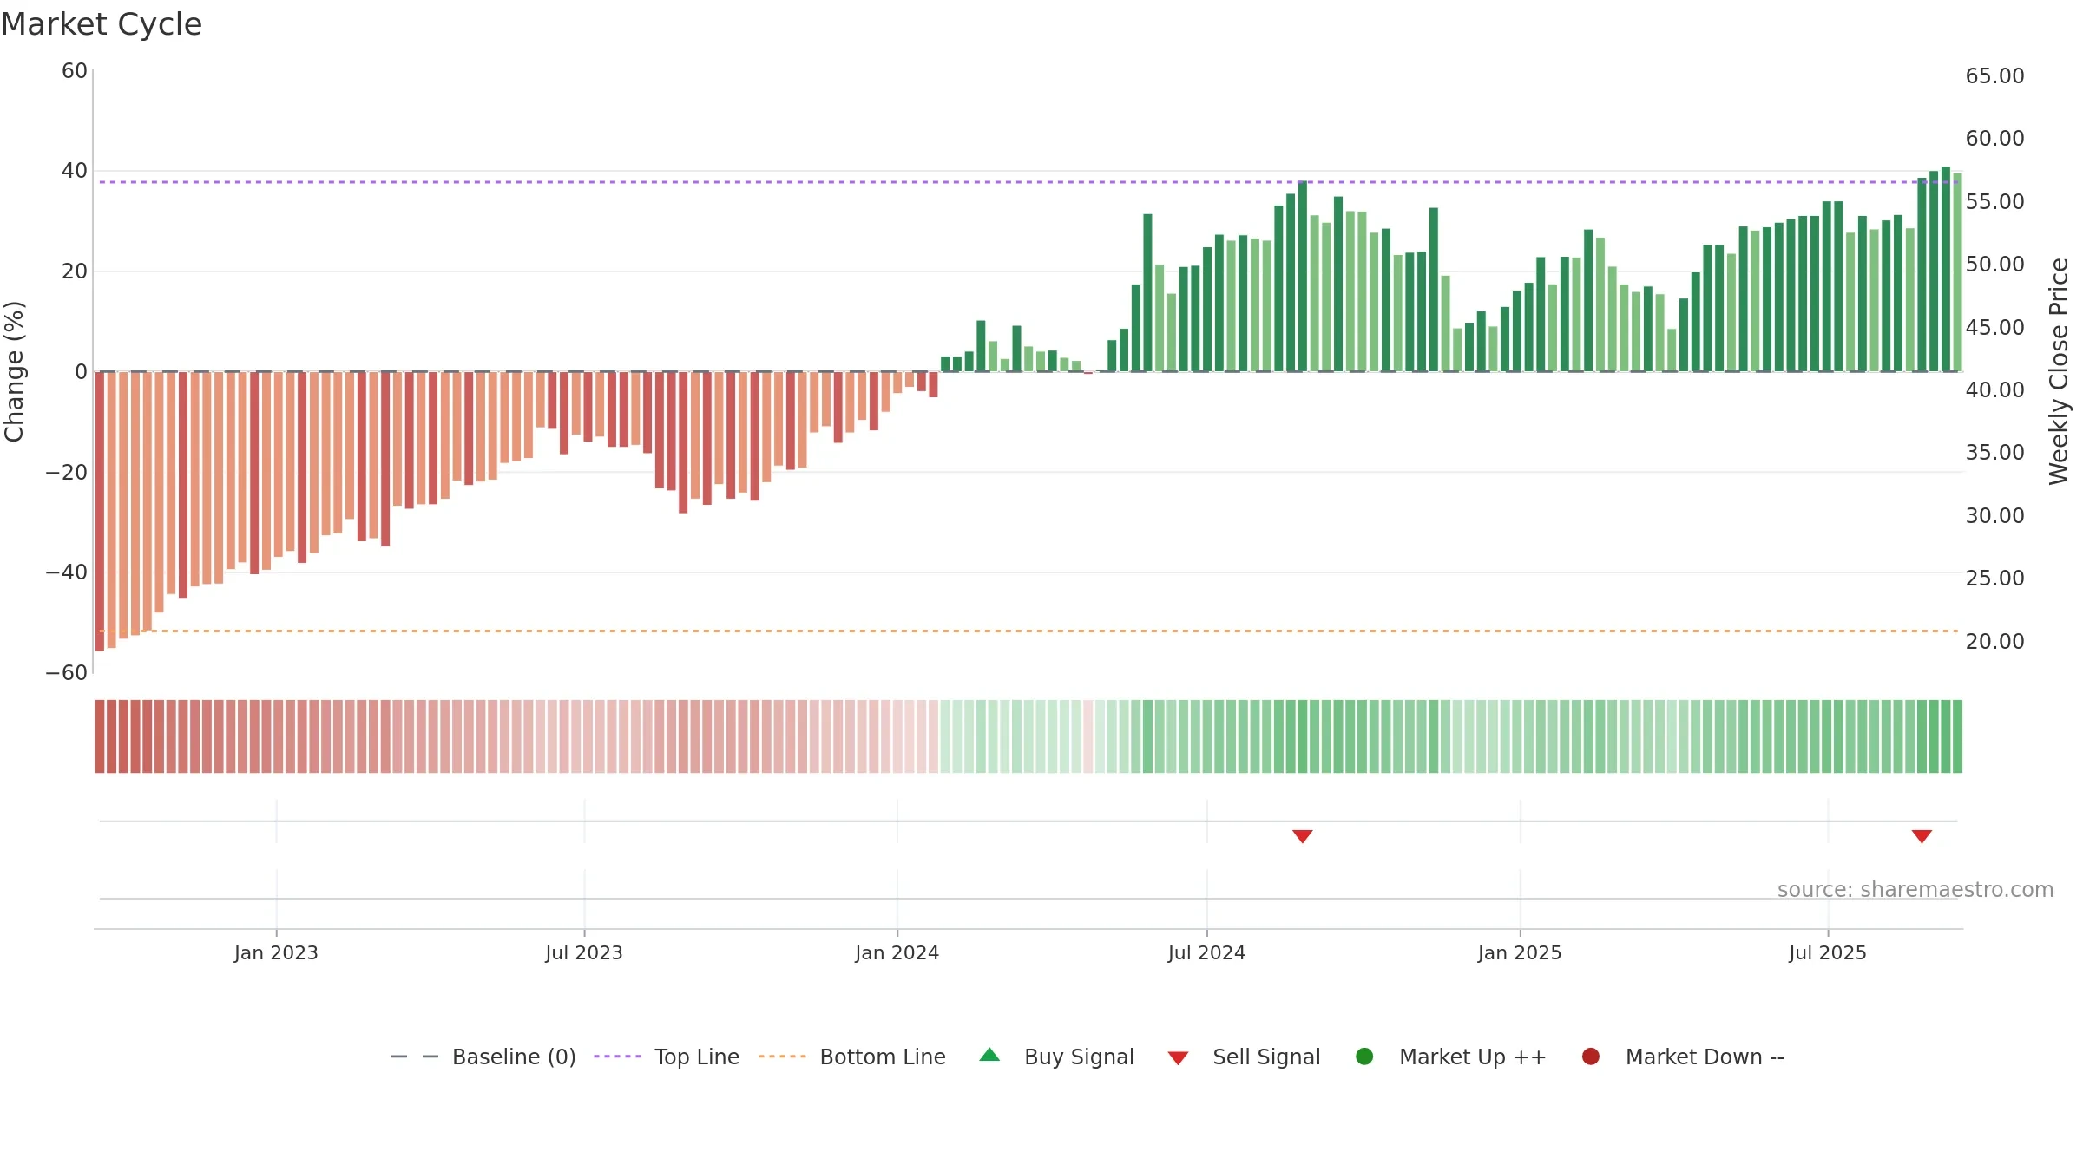Click the Market Down -- red circle icon

point(1591,1057)
